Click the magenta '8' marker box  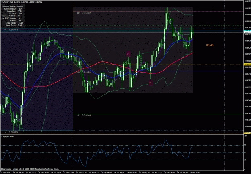coord(128,54)
